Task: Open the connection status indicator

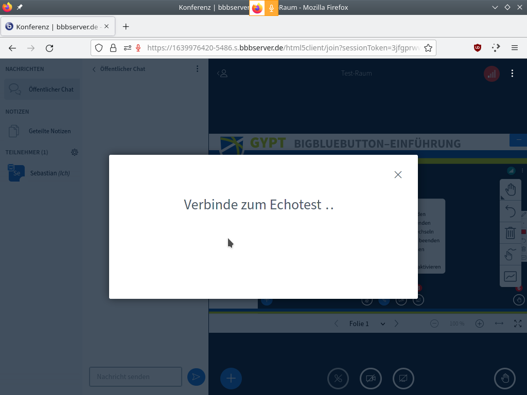Action: pyautogui.click(x=491, y=74)
